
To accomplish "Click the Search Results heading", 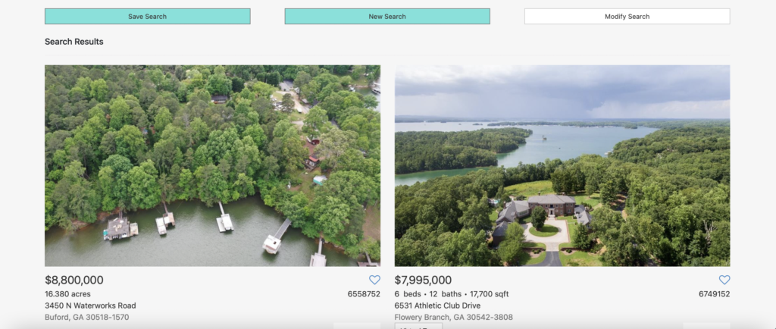I will [x=74, y=42].
